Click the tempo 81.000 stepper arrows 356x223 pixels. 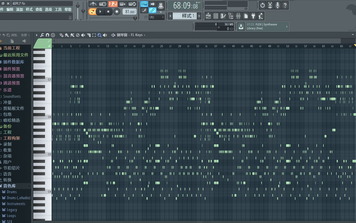click(x=136, y=12)
